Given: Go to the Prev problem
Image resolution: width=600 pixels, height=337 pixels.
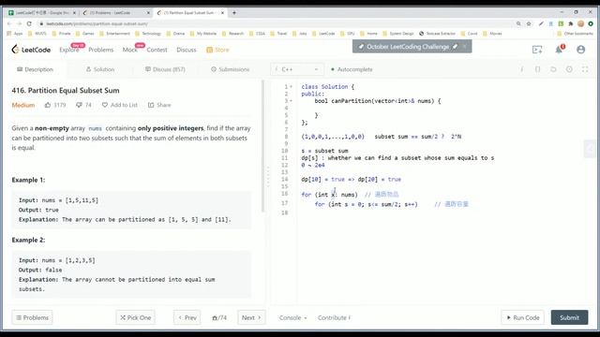Looking at the screenshot, I should [x=187, y=317].
